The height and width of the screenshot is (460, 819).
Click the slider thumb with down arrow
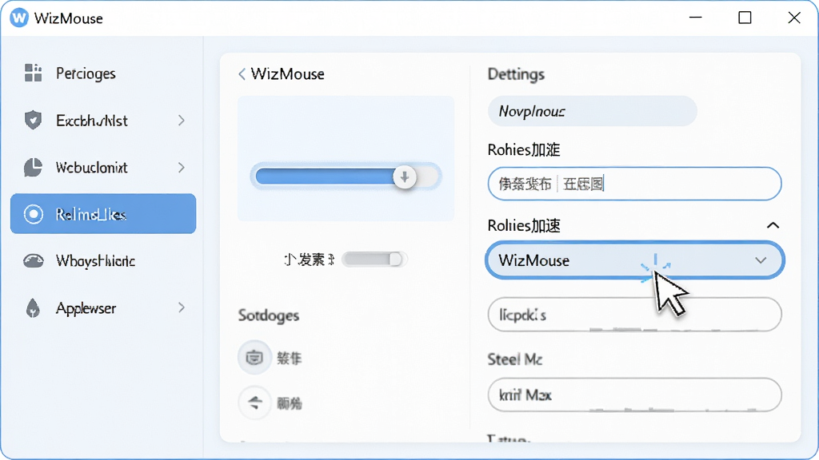click(x=404, y=176)
